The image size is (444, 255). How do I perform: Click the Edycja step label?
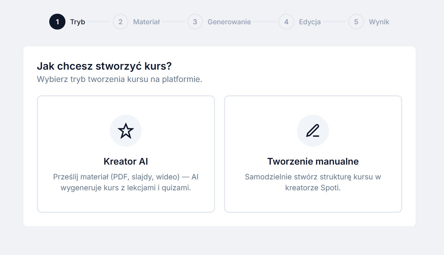[309, 21]
